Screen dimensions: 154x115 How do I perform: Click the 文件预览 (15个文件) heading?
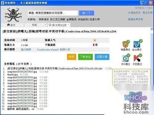pos(18,64)
